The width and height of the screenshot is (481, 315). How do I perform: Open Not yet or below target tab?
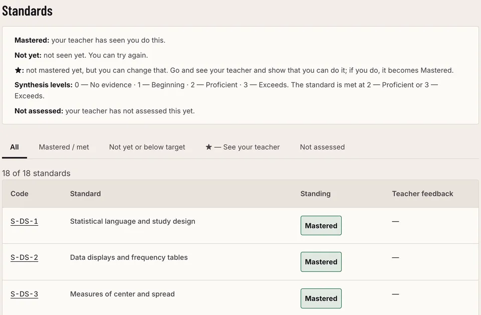pos(147,147)
